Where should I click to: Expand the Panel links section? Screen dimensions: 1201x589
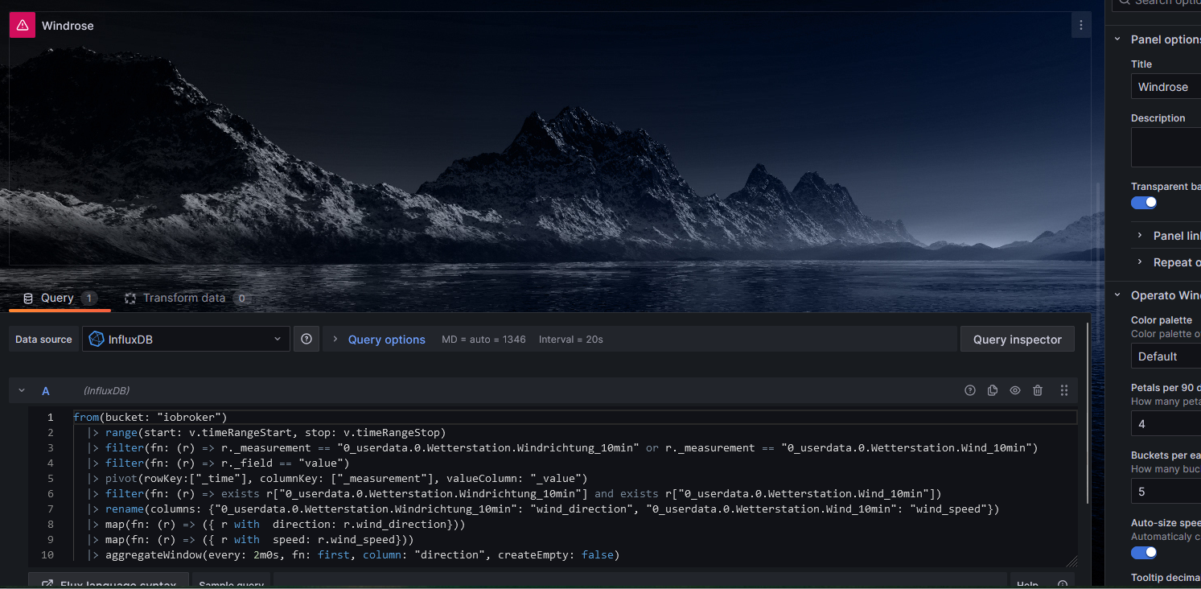[1140, 236]
